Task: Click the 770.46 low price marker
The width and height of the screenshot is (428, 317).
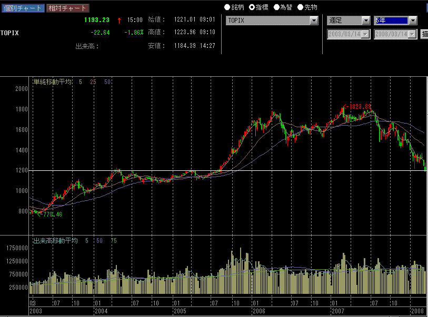Action: click(53, 214)
